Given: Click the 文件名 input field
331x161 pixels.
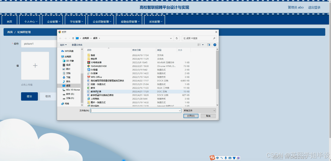Looking at the screenshot, I should (136, 111).
